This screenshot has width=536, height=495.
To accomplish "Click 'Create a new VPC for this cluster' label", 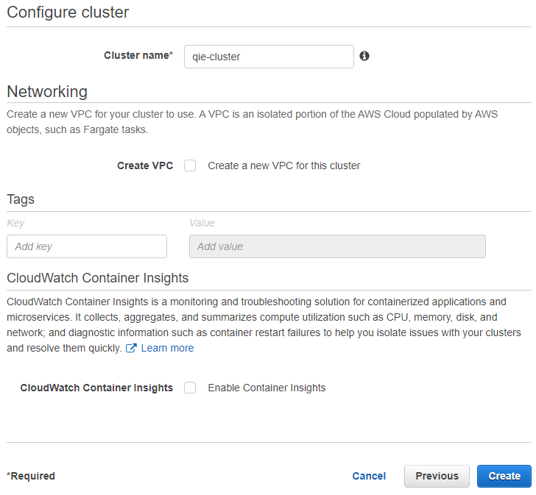I will click(283, 165).
